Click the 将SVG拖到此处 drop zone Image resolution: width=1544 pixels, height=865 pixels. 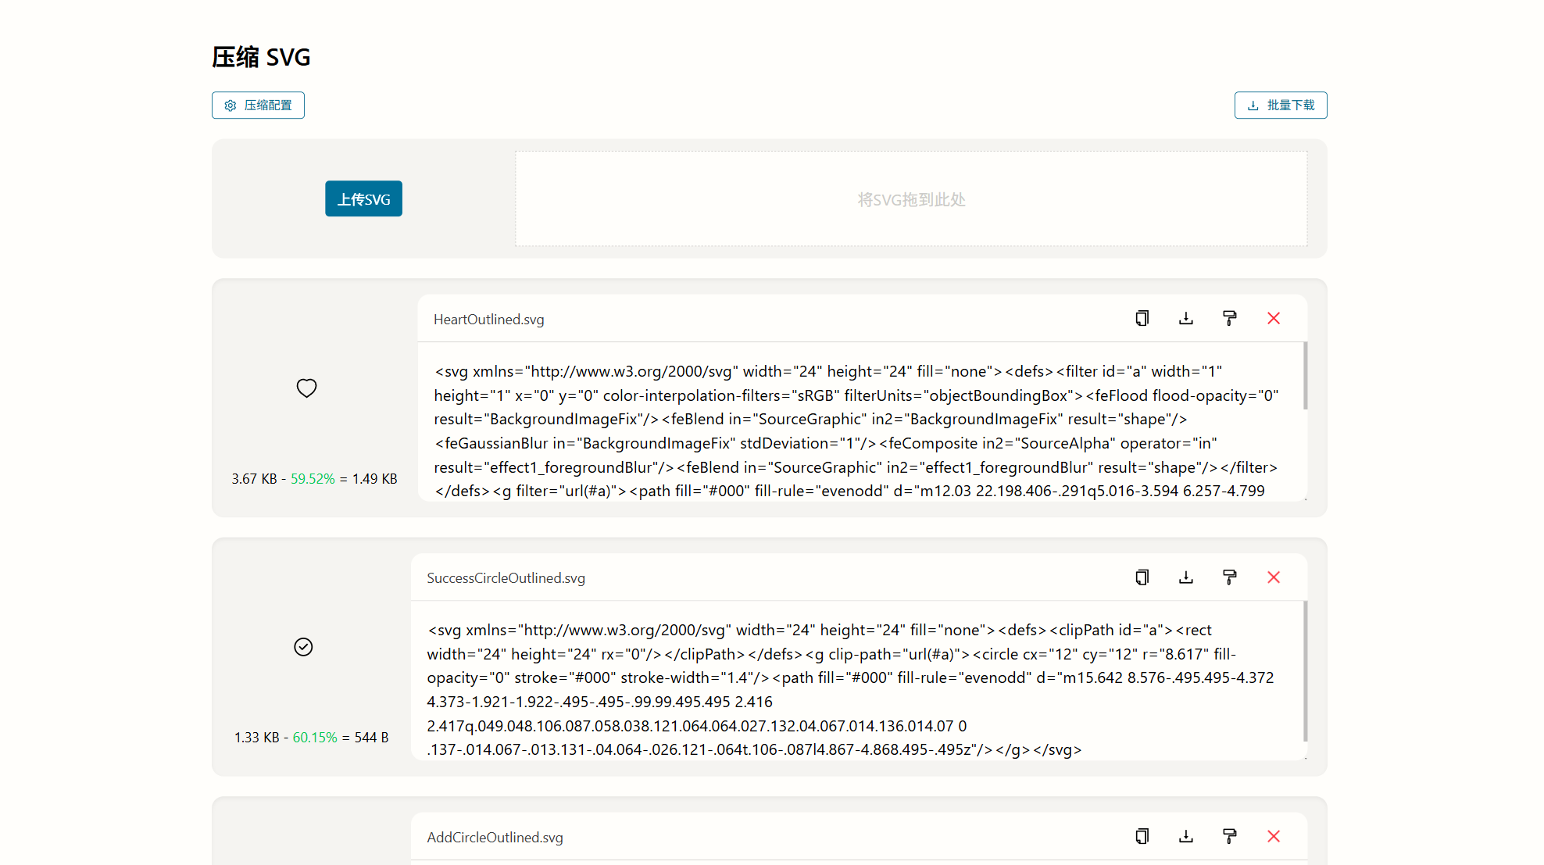(911, 199)
